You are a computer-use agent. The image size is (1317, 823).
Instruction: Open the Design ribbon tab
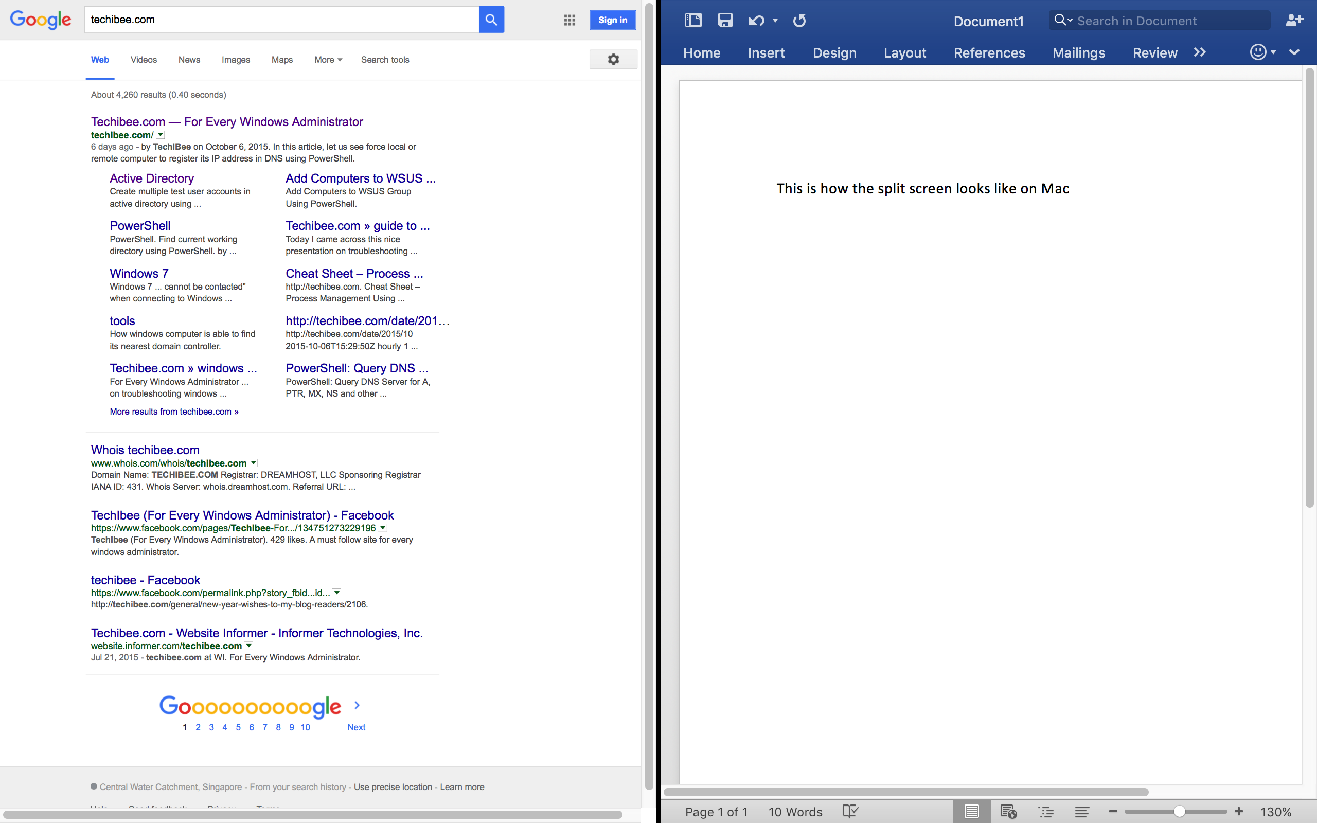(x=834, y=53)
